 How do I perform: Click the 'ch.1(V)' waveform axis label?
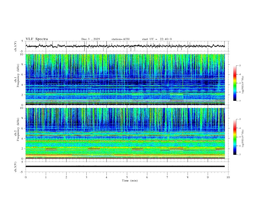point(16,46)
